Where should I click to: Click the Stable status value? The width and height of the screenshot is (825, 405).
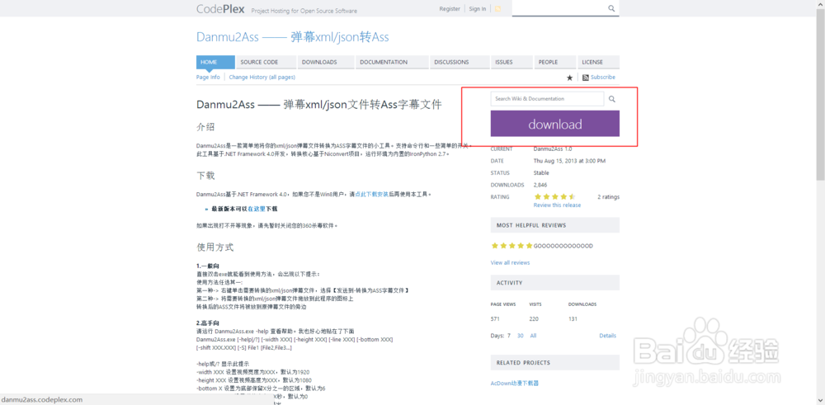(541, 172)
